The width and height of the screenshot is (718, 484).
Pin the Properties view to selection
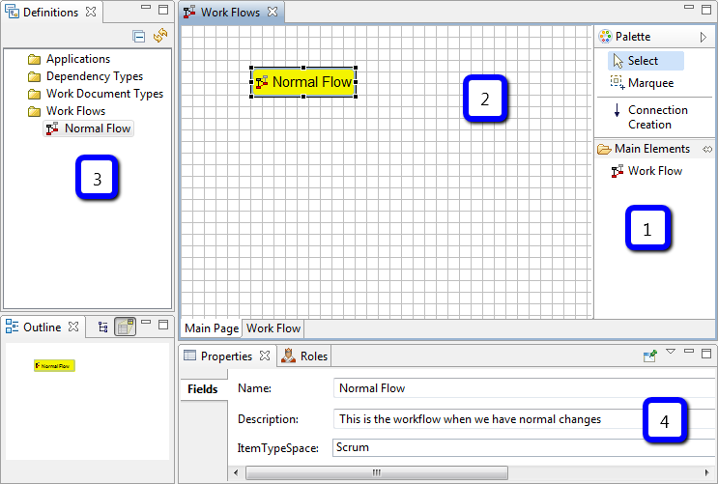pos(650,356)
